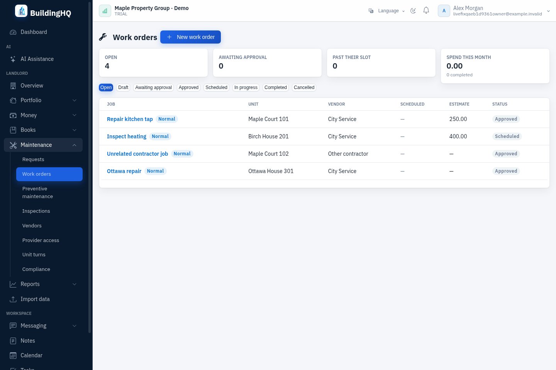The width and height of the screenshot is (556, 370).
Task: Open Preventive maintenance page
Action: coord(49,193)
